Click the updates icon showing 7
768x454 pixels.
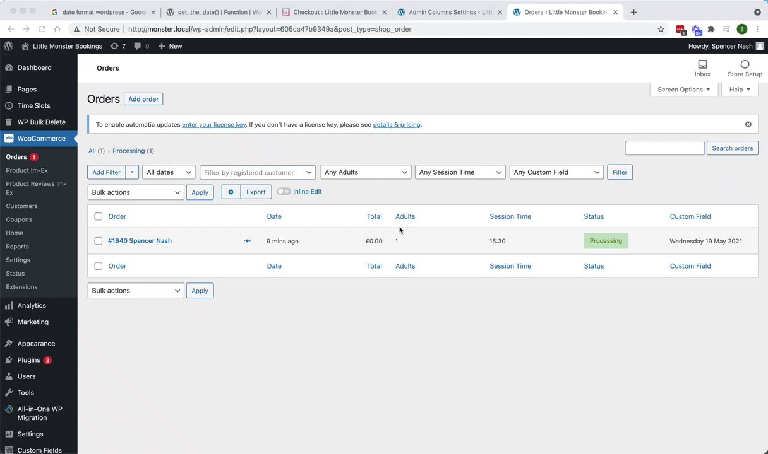click(x=118, y=46)
